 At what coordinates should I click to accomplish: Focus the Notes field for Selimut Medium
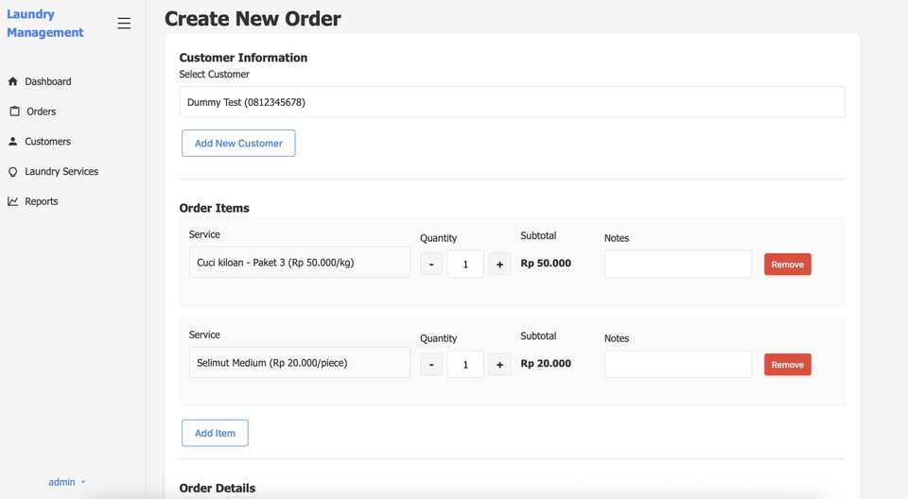point(677,365)
